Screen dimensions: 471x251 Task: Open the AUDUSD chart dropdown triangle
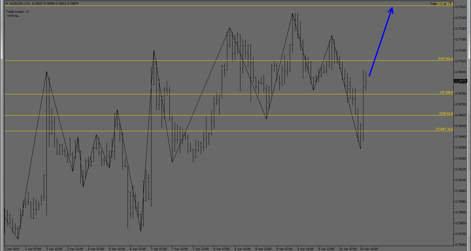tap(7, 3)
